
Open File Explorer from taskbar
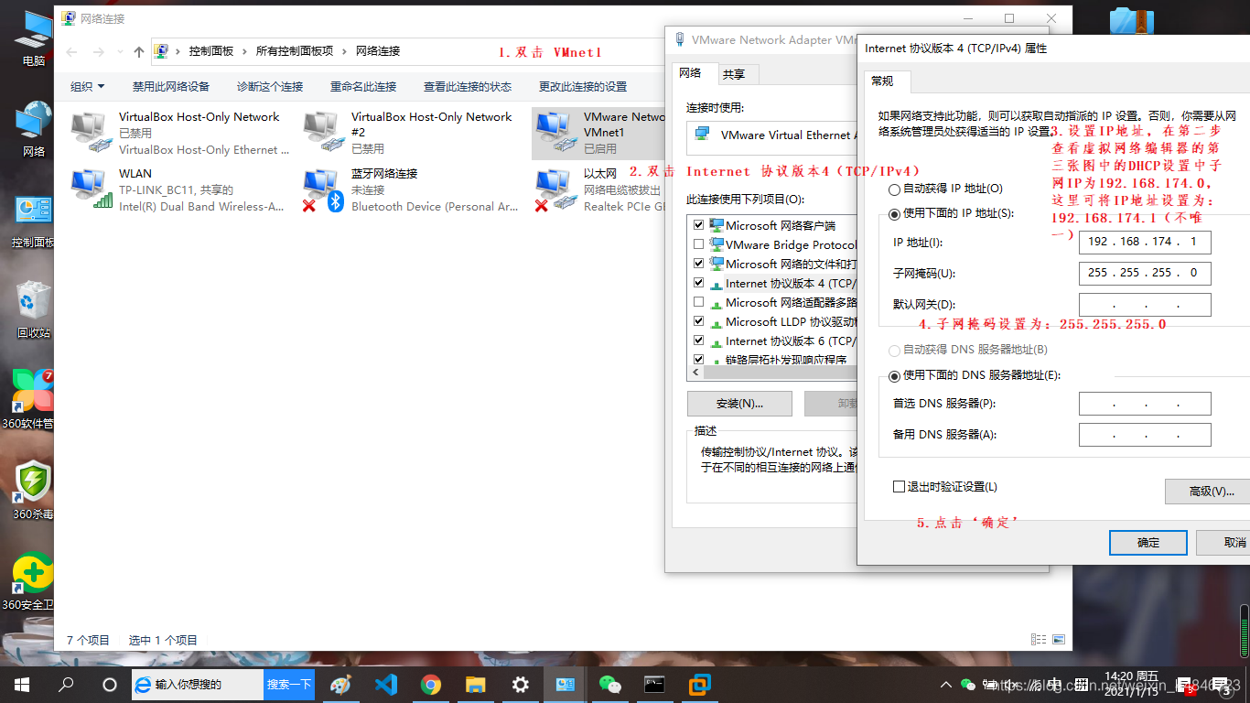(x=475, y=684)
